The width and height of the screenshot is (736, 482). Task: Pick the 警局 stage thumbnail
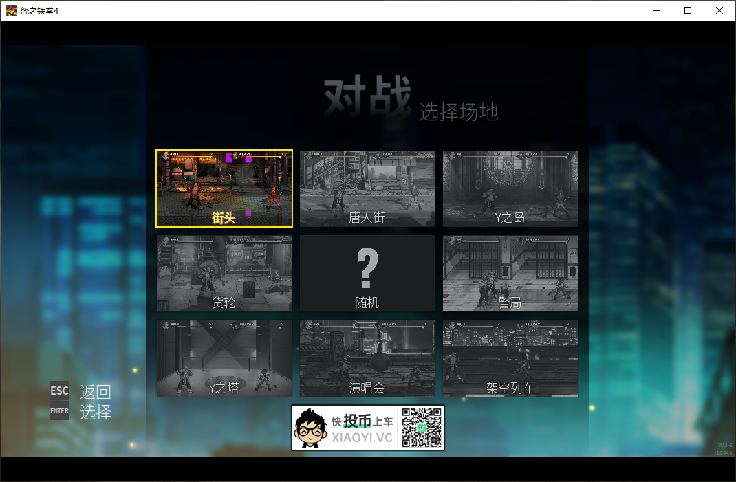(510, 273)
